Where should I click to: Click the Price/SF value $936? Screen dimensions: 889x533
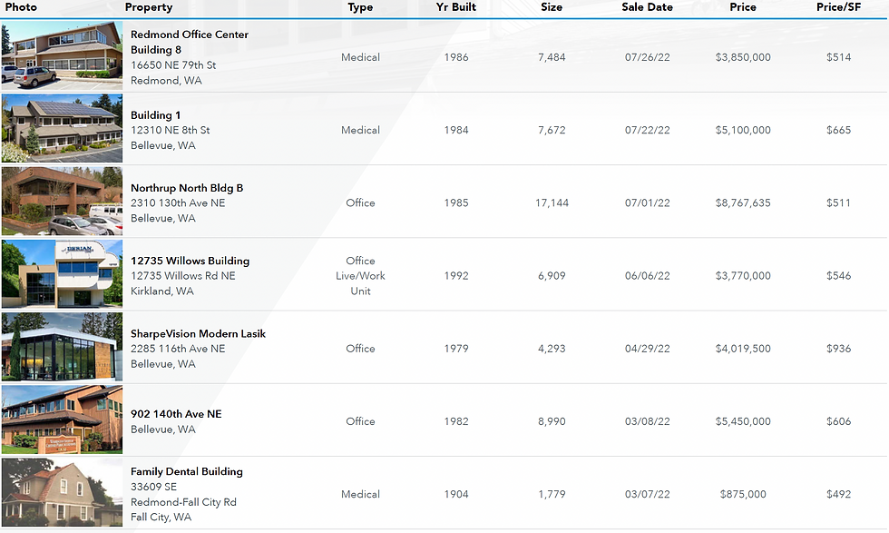click(838, 349)
